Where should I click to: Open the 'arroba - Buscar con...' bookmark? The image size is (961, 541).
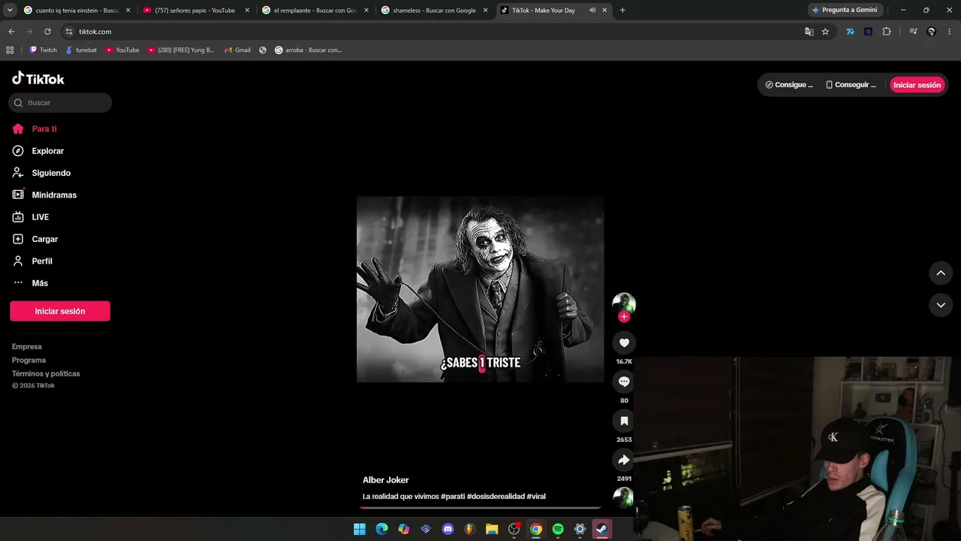pos(308,50)
